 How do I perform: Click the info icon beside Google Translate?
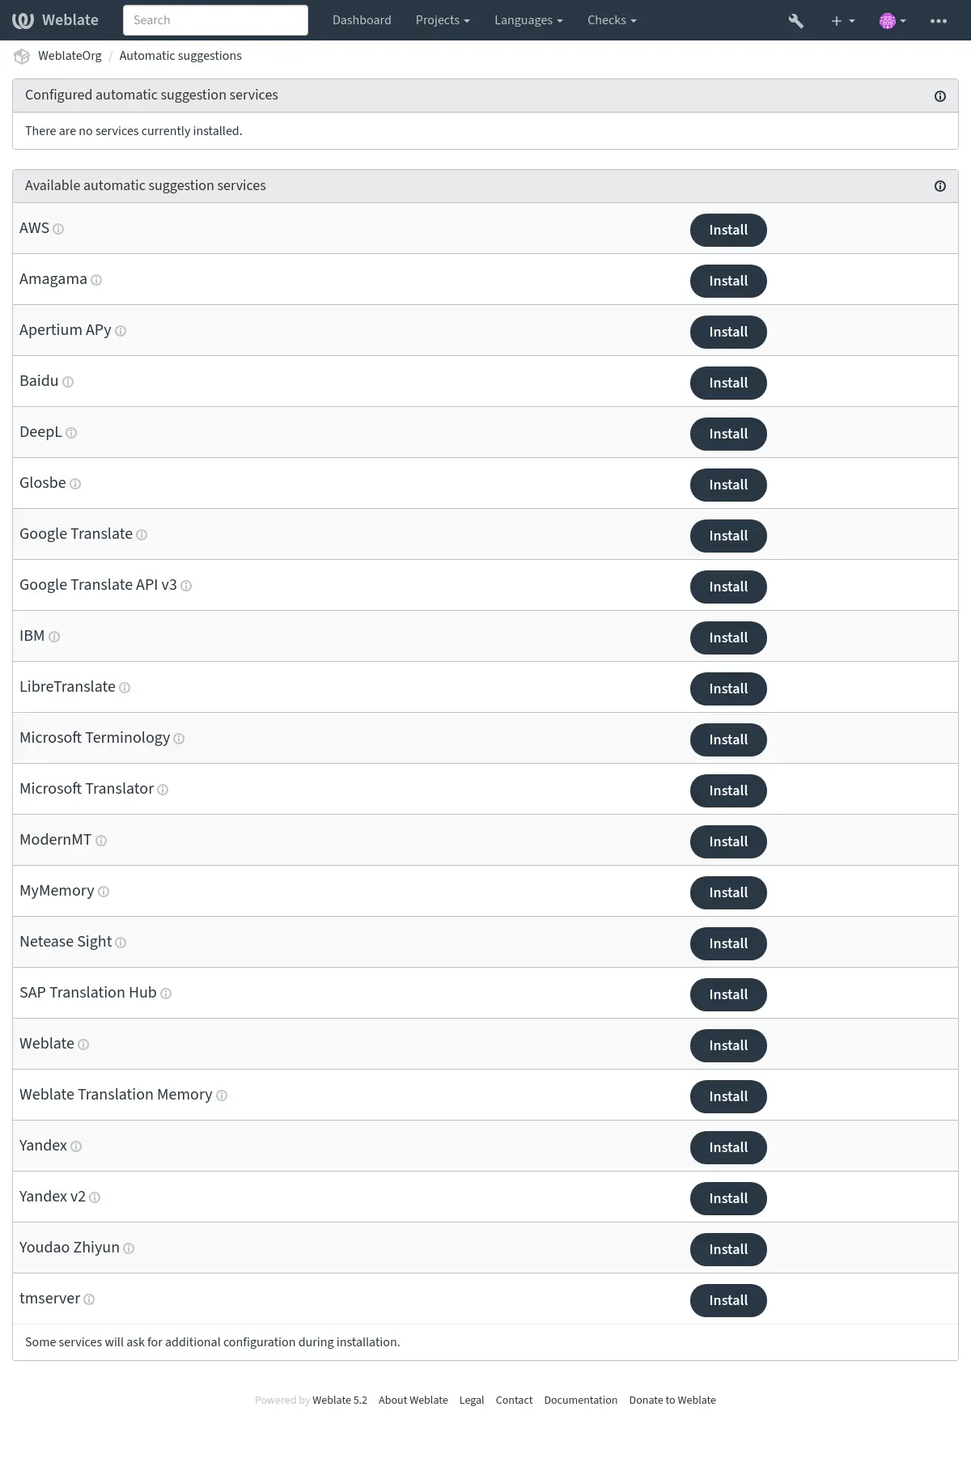[142, 535]
